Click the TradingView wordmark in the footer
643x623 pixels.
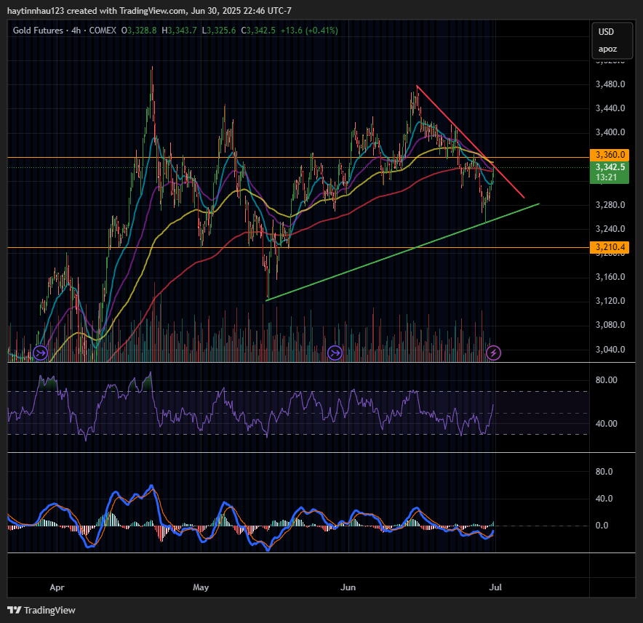point(49,611)
